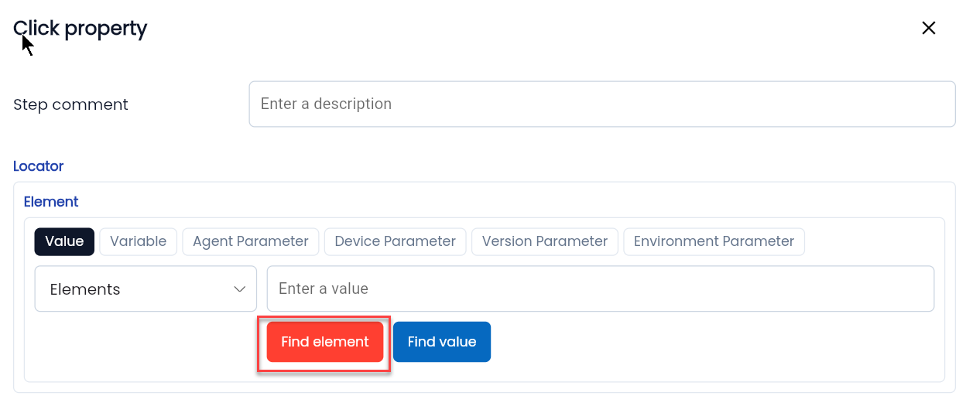Click the Enter a description placeholder text
The image size is (966, 396).
point(326,104)
